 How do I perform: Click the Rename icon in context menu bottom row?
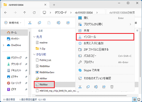[96, 87]
